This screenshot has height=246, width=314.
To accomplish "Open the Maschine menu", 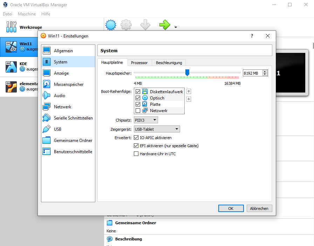I will [27, 14].
